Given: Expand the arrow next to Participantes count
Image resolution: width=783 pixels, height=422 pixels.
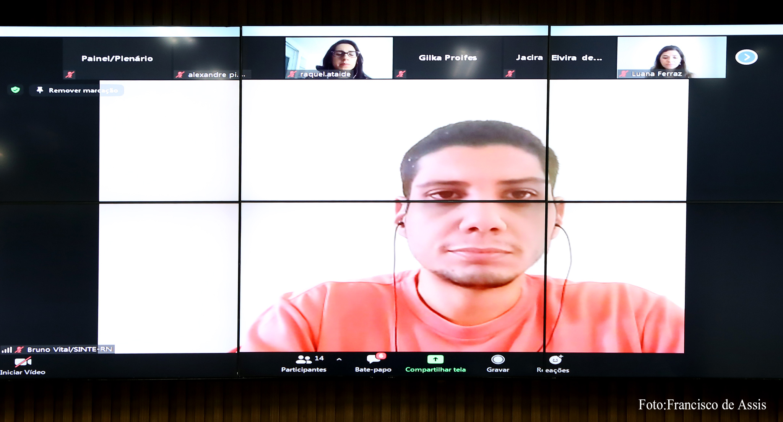Looking at the screenshot, I should (x=339, y=360).
